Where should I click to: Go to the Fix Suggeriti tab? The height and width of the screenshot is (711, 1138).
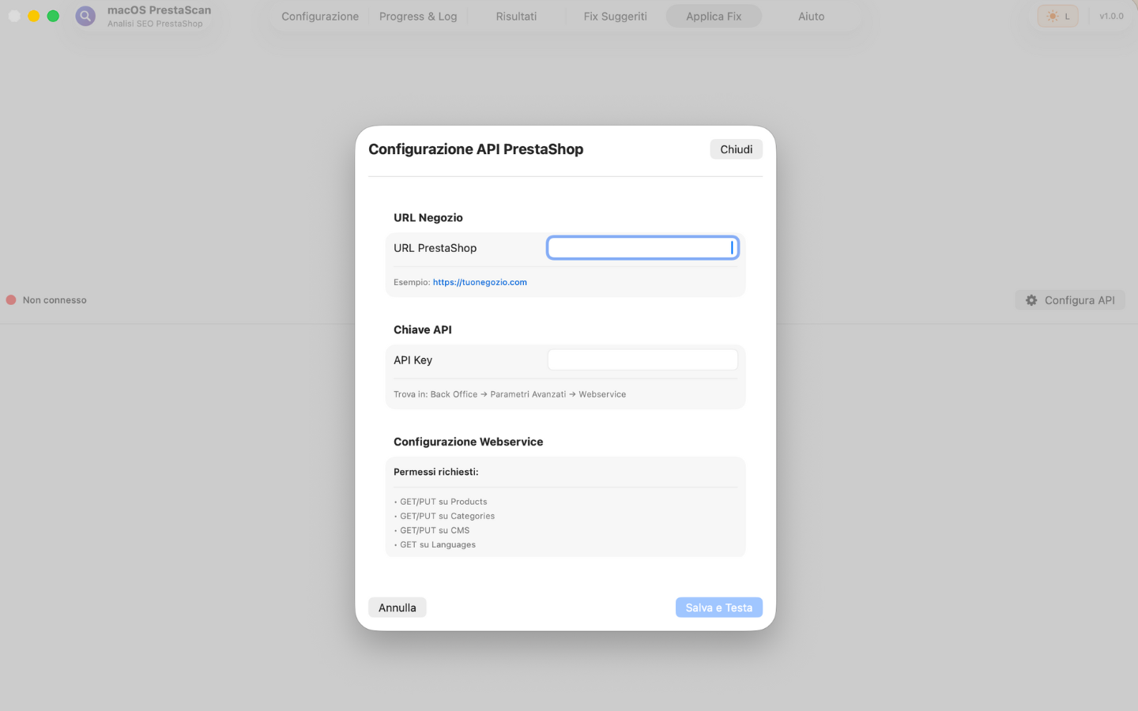[615, 16]
